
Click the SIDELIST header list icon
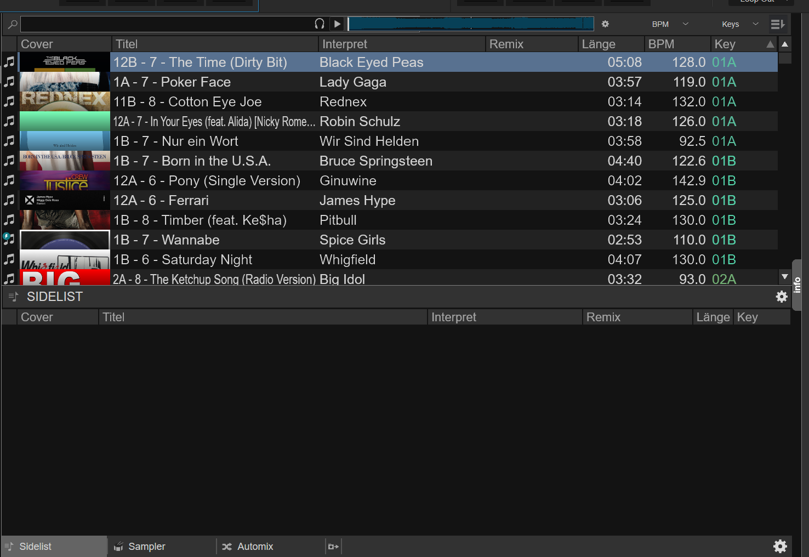pos(14,297)
